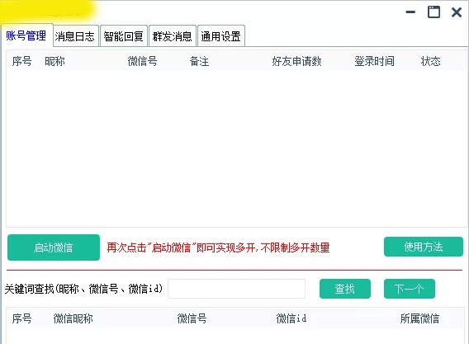This screenshot has height=344, width=469.
Task: Close the window with the X icon
Action: pos(457,12)
